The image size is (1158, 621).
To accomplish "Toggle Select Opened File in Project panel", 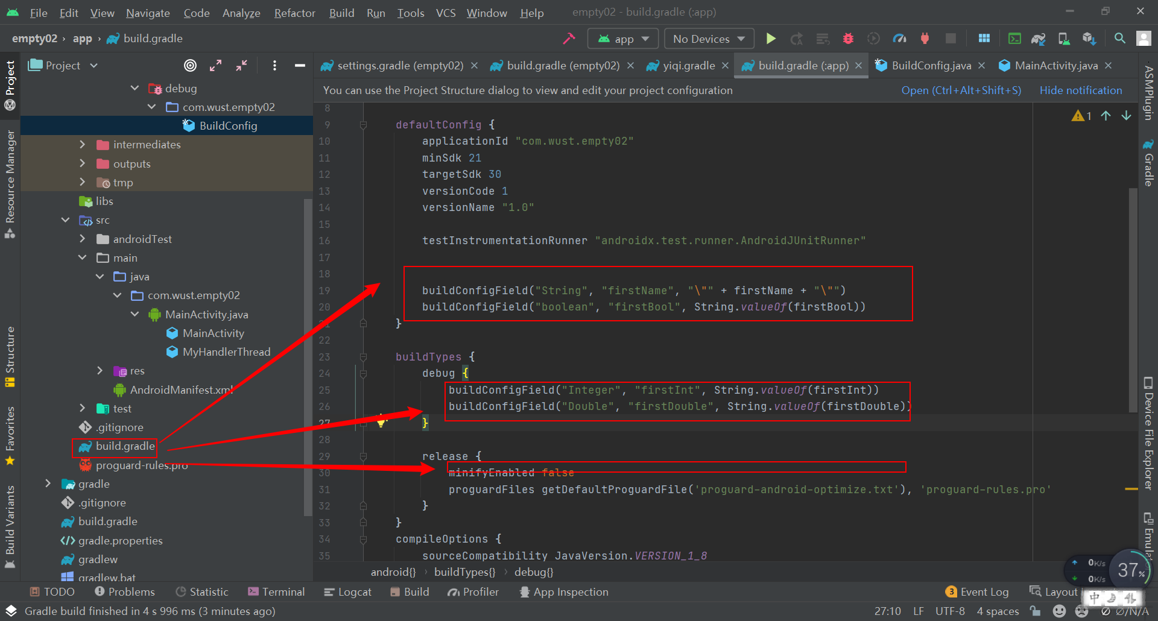I will coord(191,65).
